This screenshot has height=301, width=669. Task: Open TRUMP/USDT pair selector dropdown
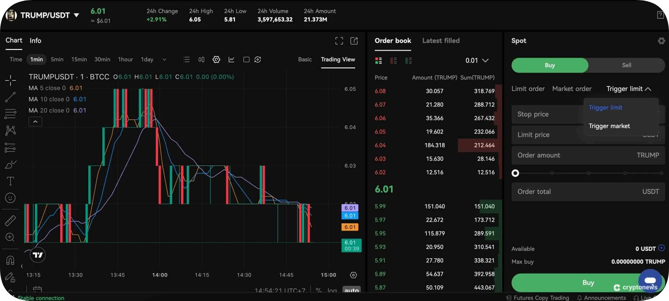[76, 15]
